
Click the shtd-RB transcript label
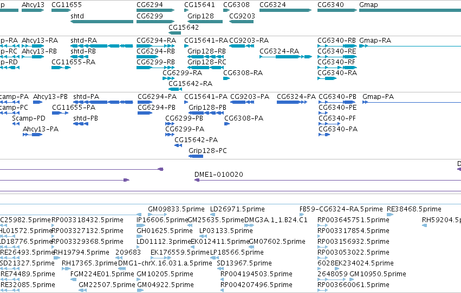83,51
